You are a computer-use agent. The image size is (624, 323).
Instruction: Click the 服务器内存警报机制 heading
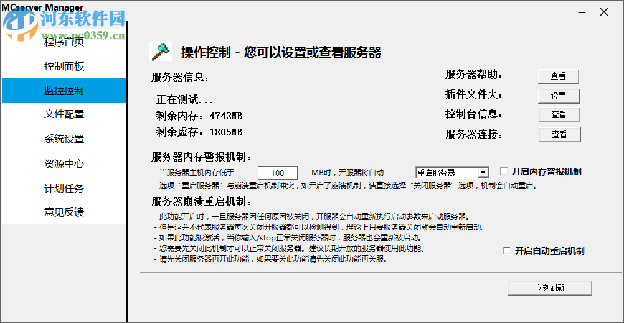[201, 157]
